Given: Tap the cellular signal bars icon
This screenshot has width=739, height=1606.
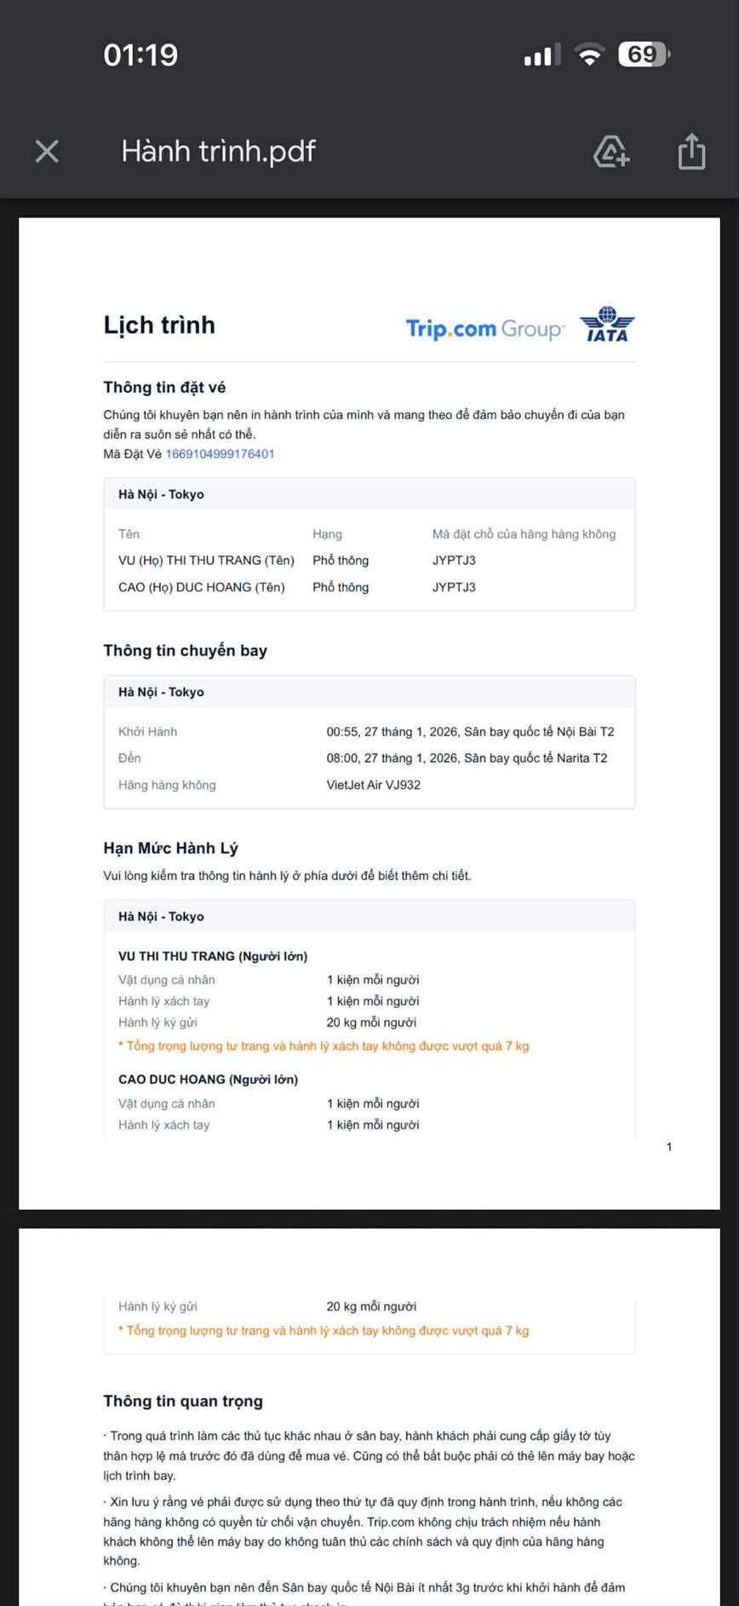Looking at the screenshot, I should click(x=541, y=55).
